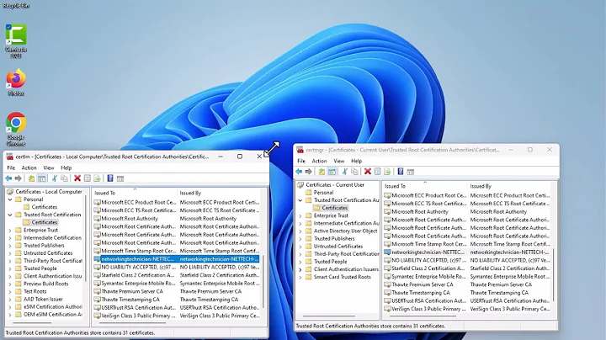Open Google Chrome desktop shortcut
Viewport: 606px width, 340px height.
(x=16, y=129)
